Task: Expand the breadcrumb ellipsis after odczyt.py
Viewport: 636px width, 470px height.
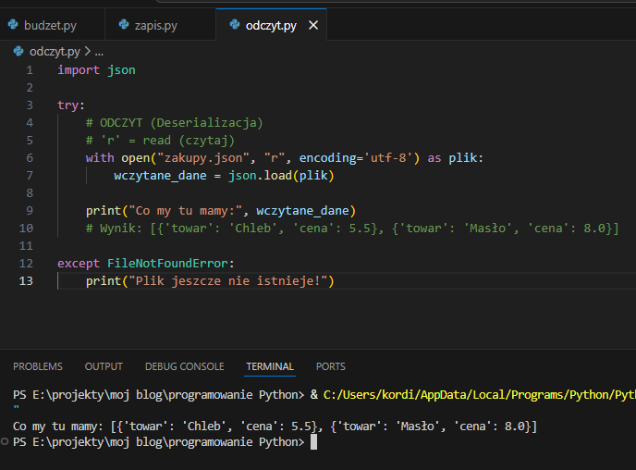Action: [x=100, y=52]
